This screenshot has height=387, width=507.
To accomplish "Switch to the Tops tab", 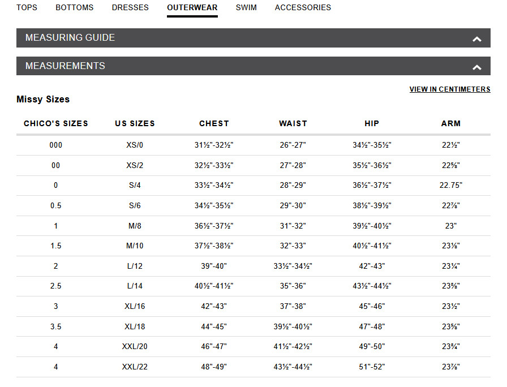I will pyautogui.click(x=27, y=8).
